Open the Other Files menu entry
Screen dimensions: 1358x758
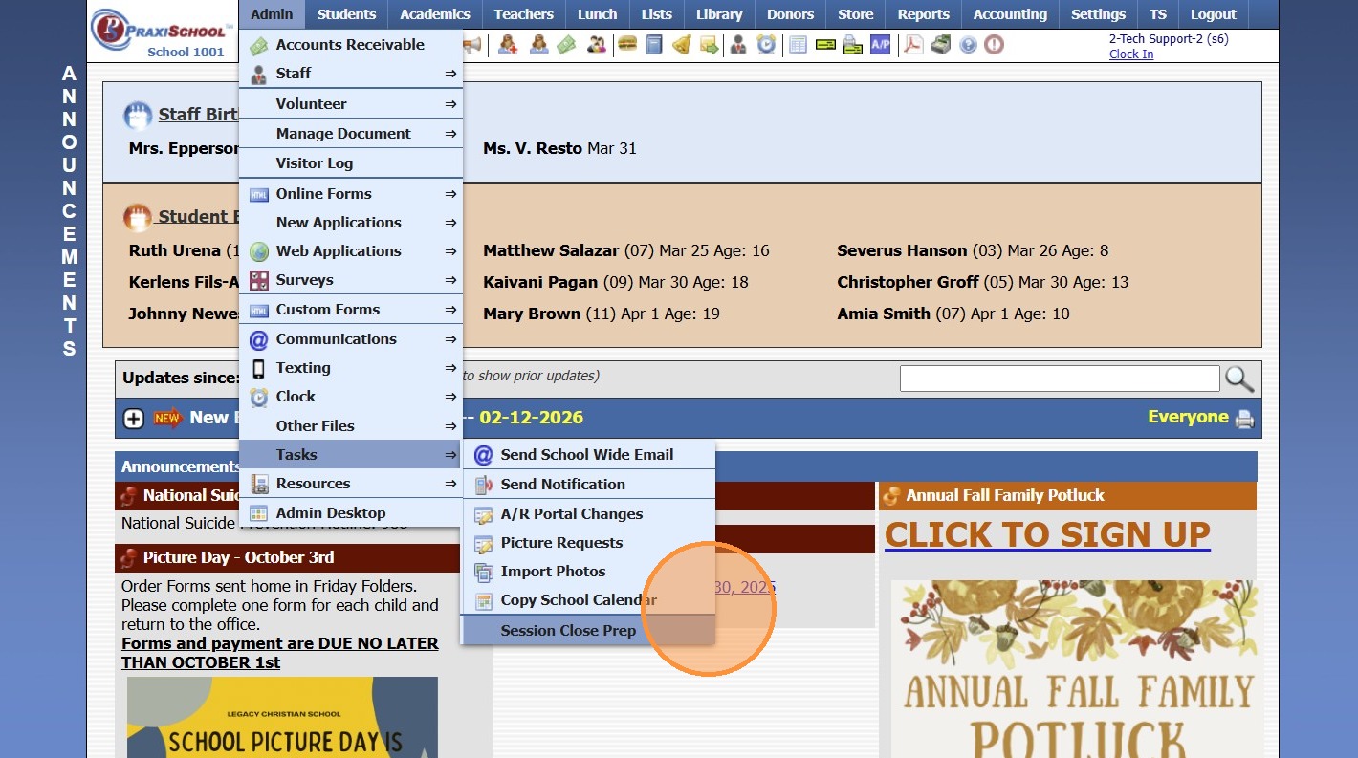351,426
